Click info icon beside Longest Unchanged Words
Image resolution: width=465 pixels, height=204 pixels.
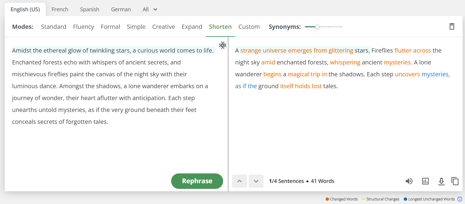(x=460, y=199)
